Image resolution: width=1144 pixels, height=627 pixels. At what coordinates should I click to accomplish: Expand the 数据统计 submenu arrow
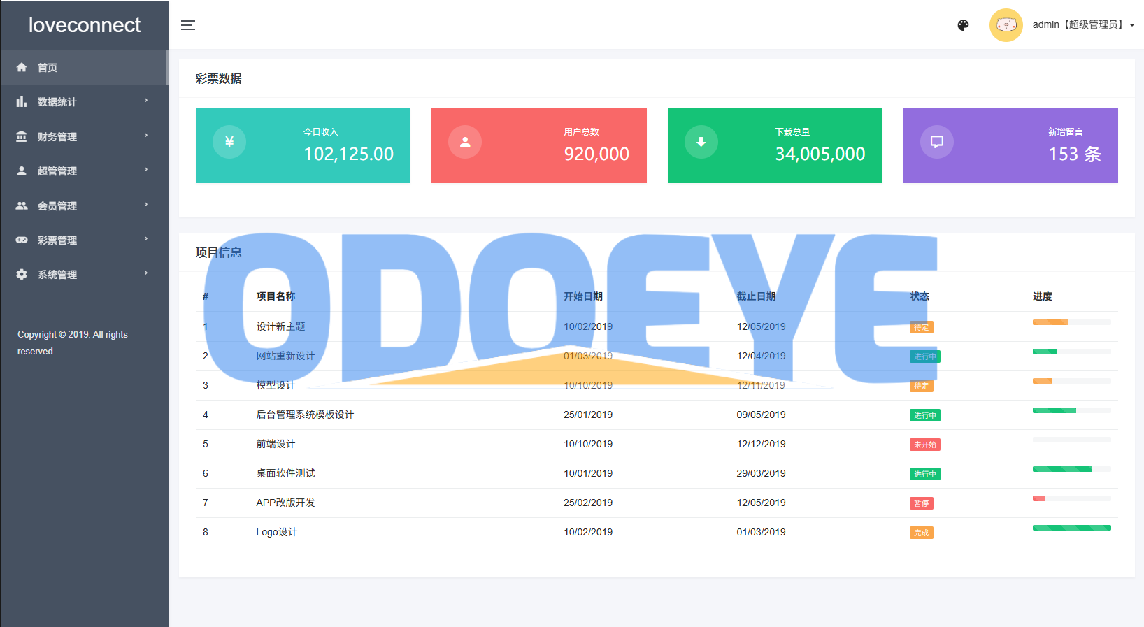(146, 101)
